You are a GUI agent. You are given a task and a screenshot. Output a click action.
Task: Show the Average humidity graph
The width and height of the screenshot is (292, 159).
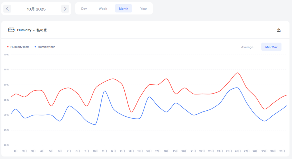point(247,47)
